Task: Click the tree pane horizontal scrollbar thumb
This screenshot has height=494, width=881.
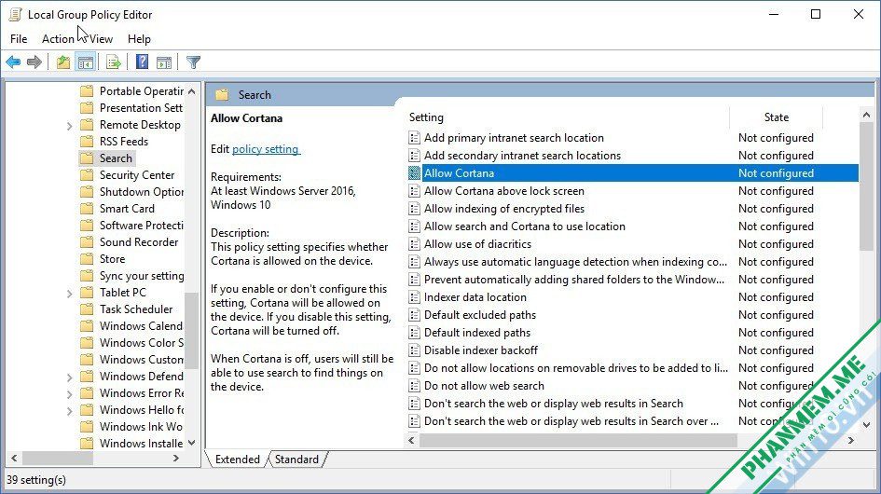Action: 57,458
